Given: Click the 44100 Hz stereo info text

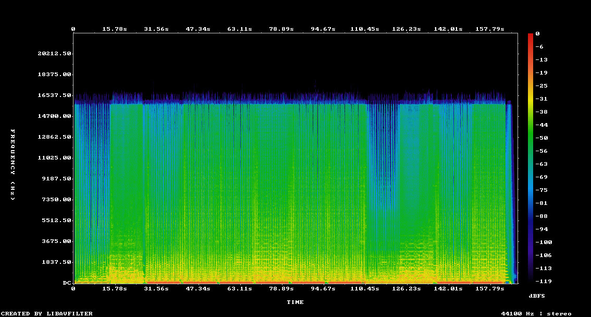Looking at the screenshot, I should [536, 313].
